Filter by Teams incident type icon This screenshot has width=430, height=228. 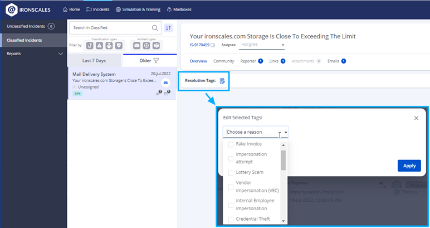[x=156, y=46]
